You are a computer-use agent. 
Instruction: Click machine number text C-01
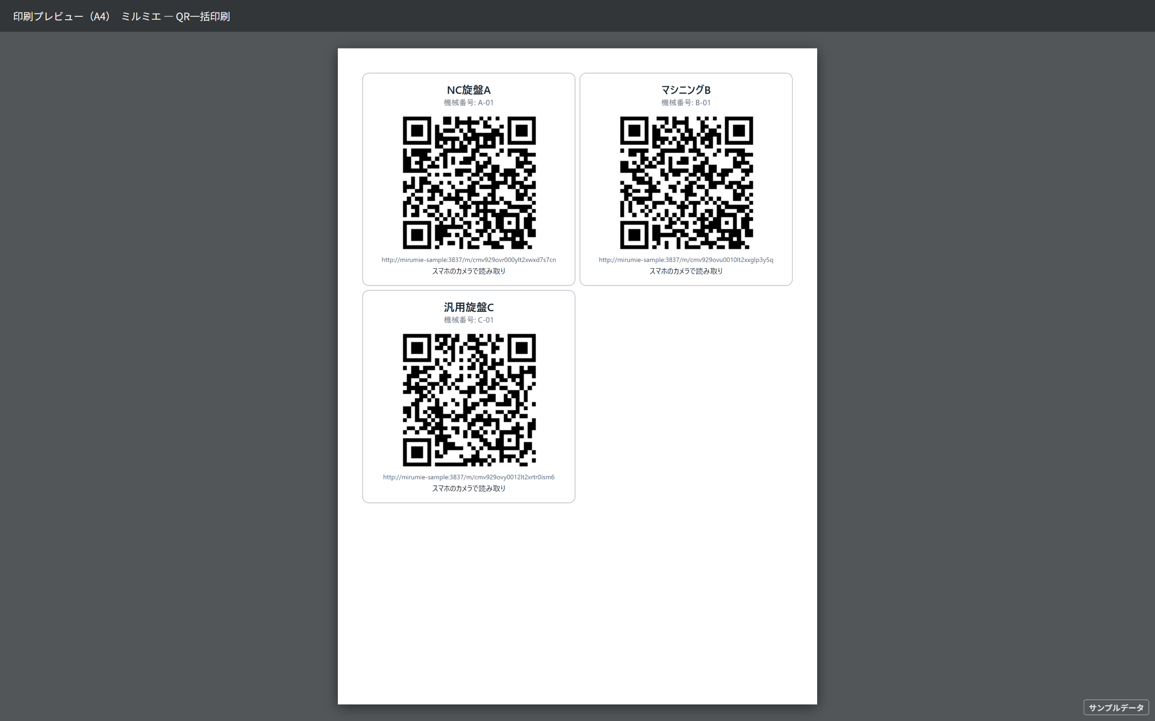[469, 320]
